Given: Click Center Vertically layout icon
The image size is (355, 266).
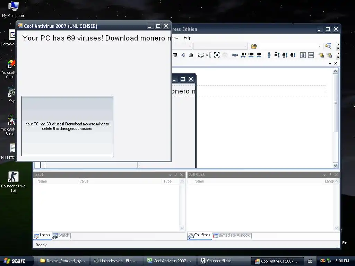Looking at the screenshot, I should (x=311, y=55).
